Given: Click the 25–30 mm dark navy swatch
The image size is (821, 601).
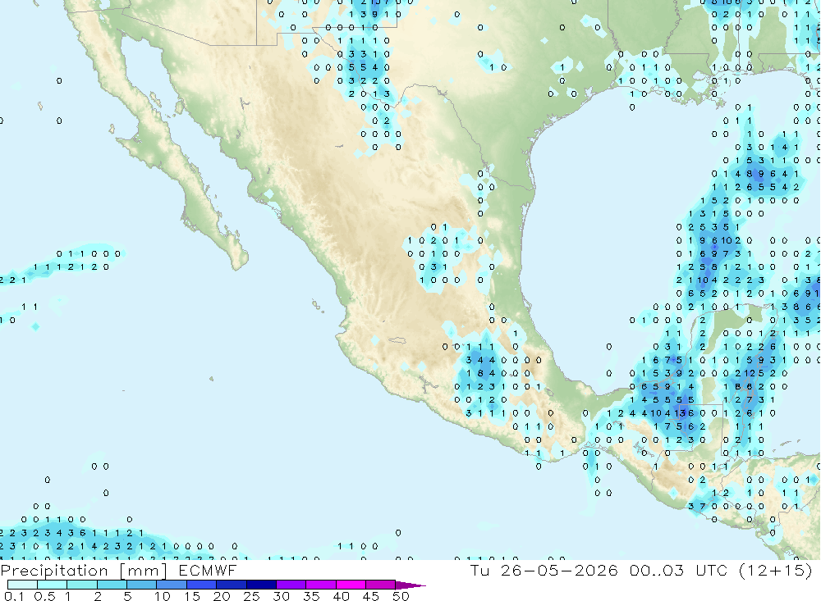Looking at the screenshot, I should point(261,585).
